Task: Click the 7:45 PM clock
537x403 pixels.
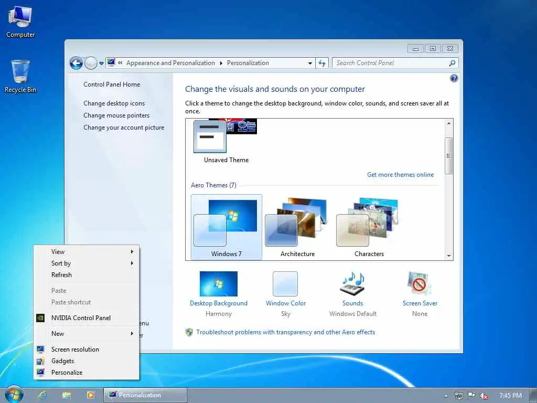Action: [510, 396]
